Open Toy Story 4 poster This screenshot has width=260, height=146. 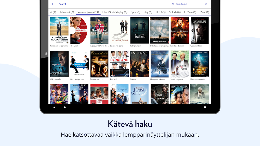pyautogui.click(x=59, y=94)
